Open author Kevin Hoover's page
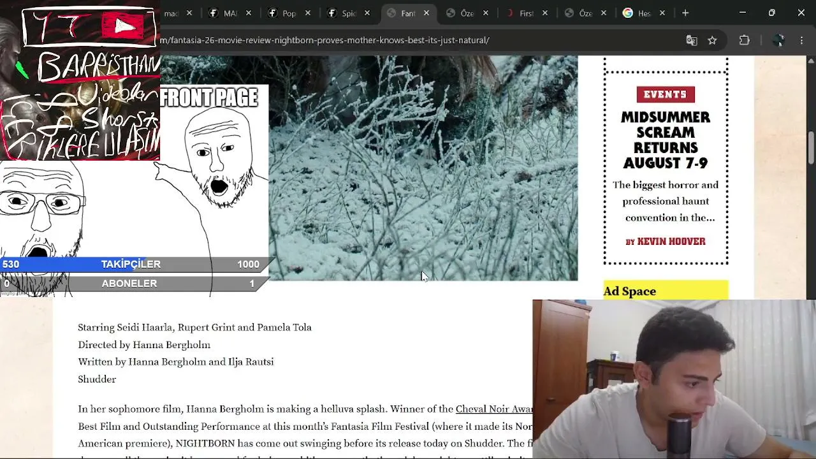 coord(671,242)
